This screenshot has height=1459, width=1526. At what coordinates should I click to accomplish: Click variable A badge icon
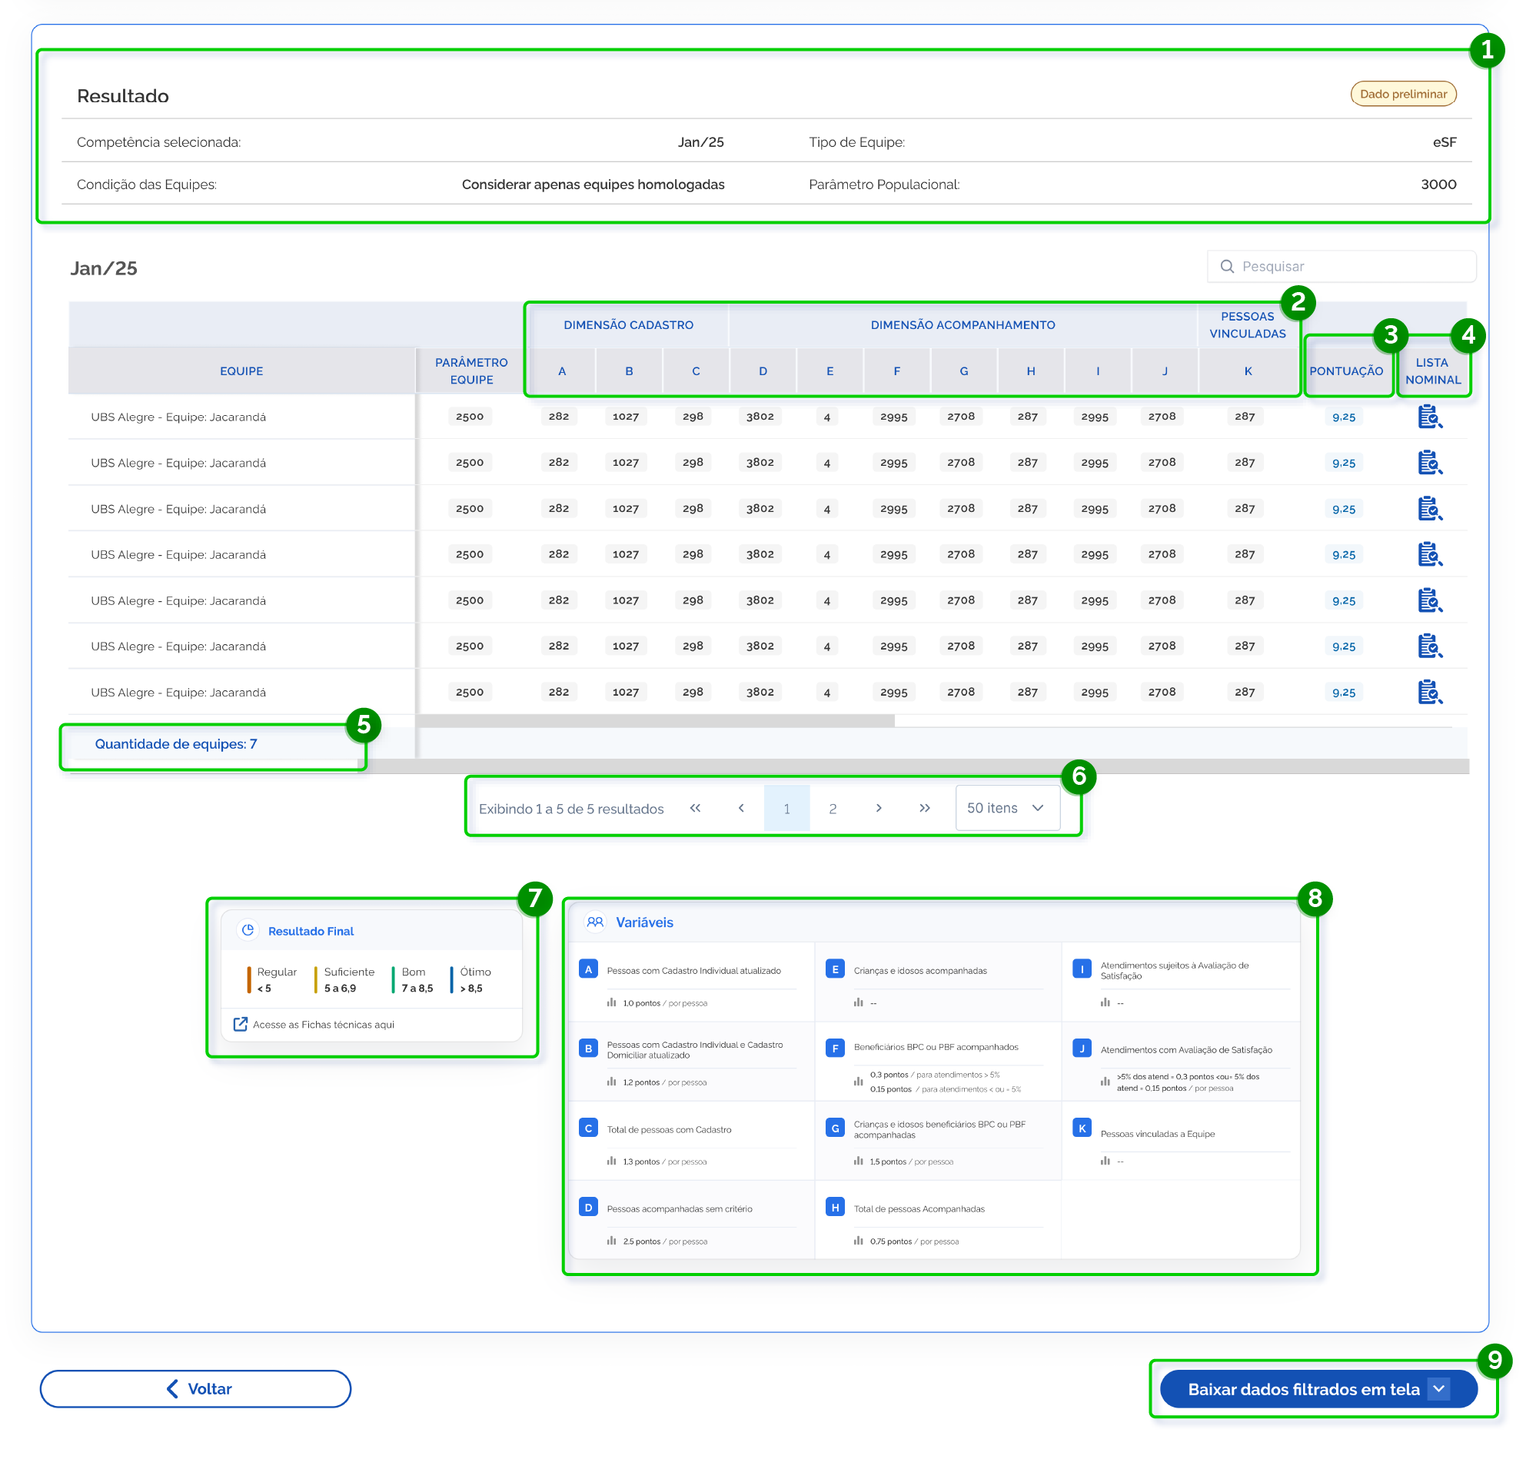pyautogui.click(x=588, y=969)
